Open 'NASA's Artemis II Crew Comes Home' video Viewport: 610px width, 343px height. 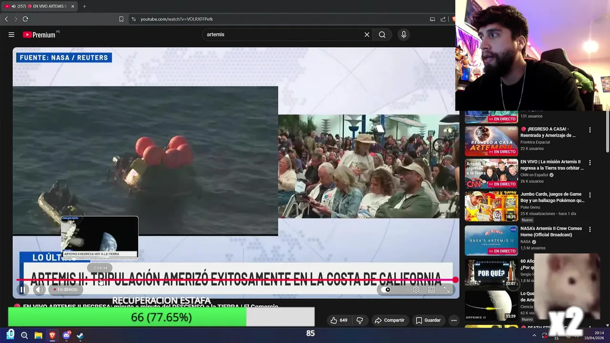click(551, 232)
